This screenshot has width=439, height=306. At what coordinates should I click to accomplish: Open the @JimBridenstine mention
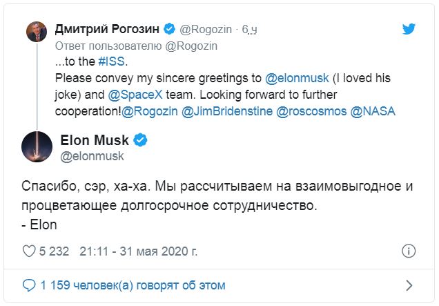(x=227, y=111)
